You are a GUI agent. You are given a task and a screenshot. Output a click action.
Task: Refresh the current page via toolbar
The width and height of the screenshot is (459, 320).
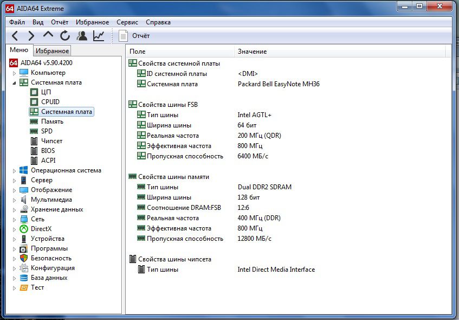coord(65,36)
